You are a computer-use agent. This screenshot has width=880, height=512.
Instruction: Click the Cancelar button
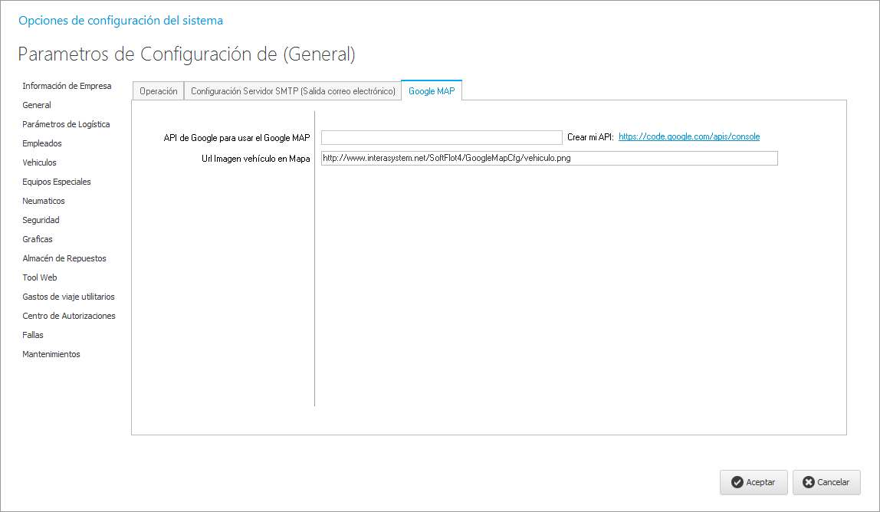(826, 482)
